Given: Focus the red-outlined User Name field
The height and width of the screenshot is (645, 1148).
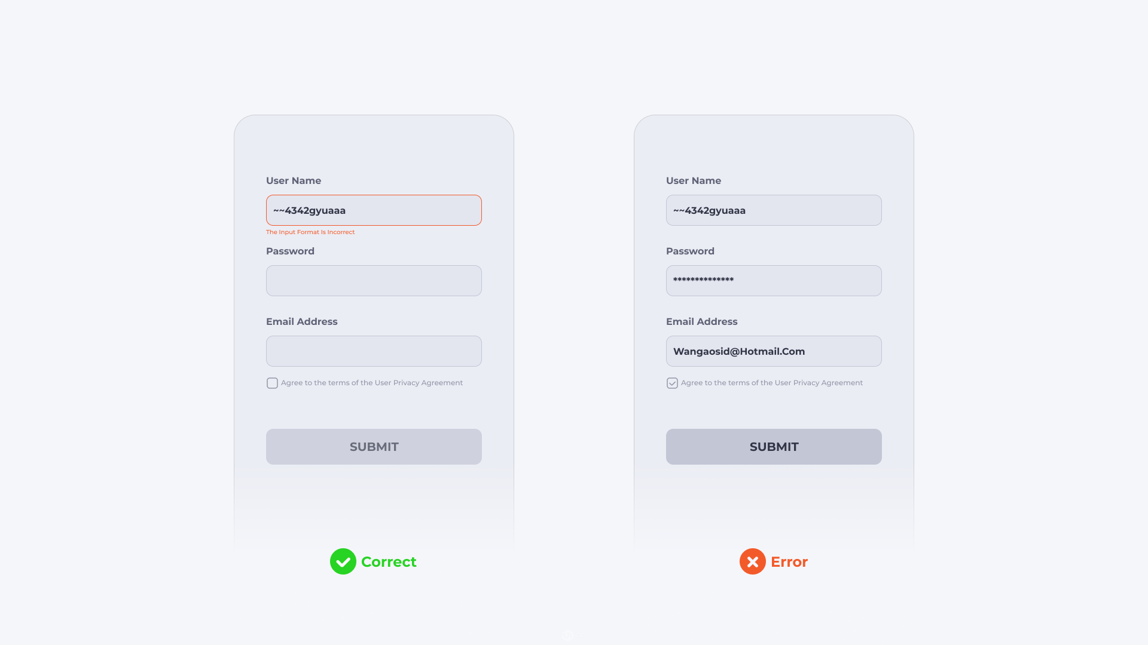Looking at the screenshot, I should point(374,210).
